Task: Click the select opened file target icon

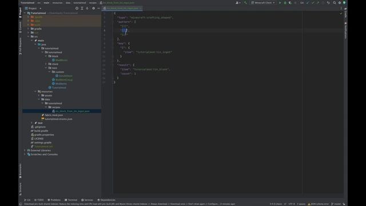Action: [x=77, y=8]
